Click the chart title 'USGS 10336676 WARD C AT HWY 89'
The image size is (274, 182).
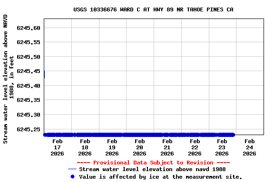coord(153,9)
